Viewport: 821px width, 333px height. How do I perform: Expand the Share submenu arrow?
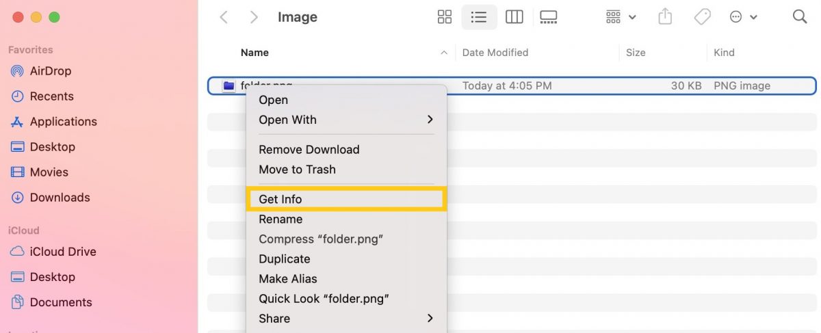430,318
